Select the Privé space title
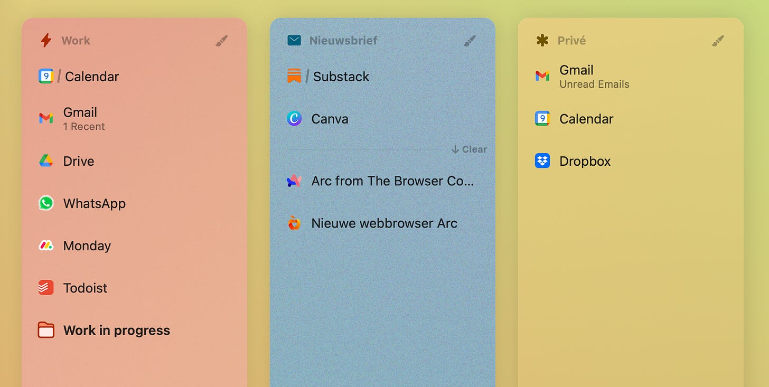Screen dimensions: 769x387 [x=571, y=41]
